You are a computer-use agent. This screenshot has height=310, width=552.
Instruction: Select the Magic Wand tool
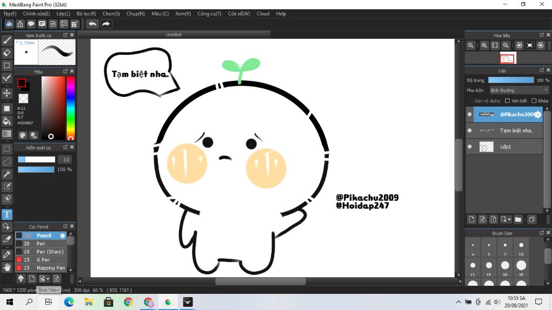pos(6,174)
